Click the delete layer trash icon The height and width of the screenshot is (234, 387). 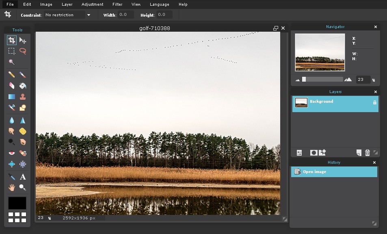coord(368,152)
